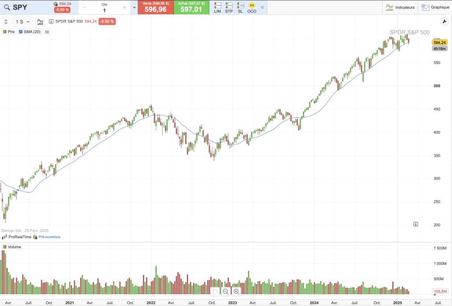Reset the chart zoom with undo icon

click(215, 291)
